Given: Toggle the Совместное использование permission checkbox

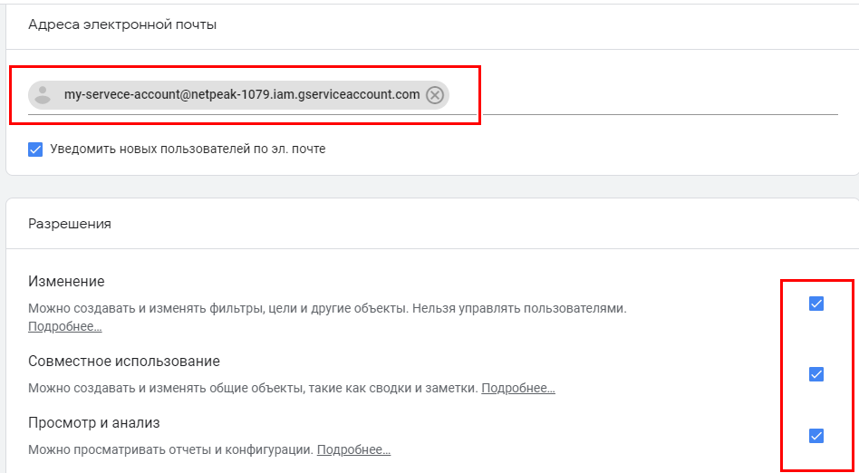Looking at the screenshot, I should click(816, 374).
